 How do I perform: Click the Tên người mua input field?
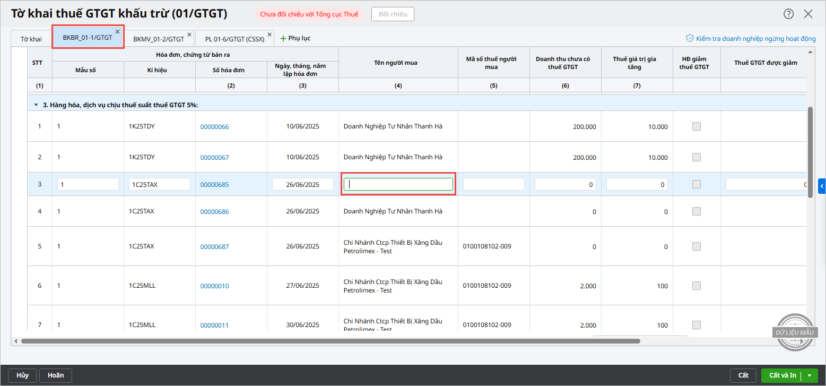pyautogui.click(x=398, y=184)
